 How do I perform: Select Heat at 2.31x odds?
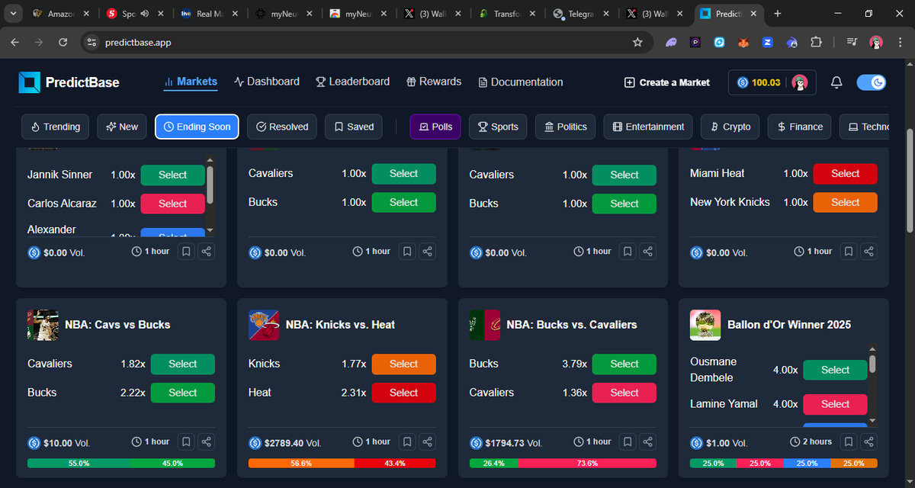click(x=403, y=393)
